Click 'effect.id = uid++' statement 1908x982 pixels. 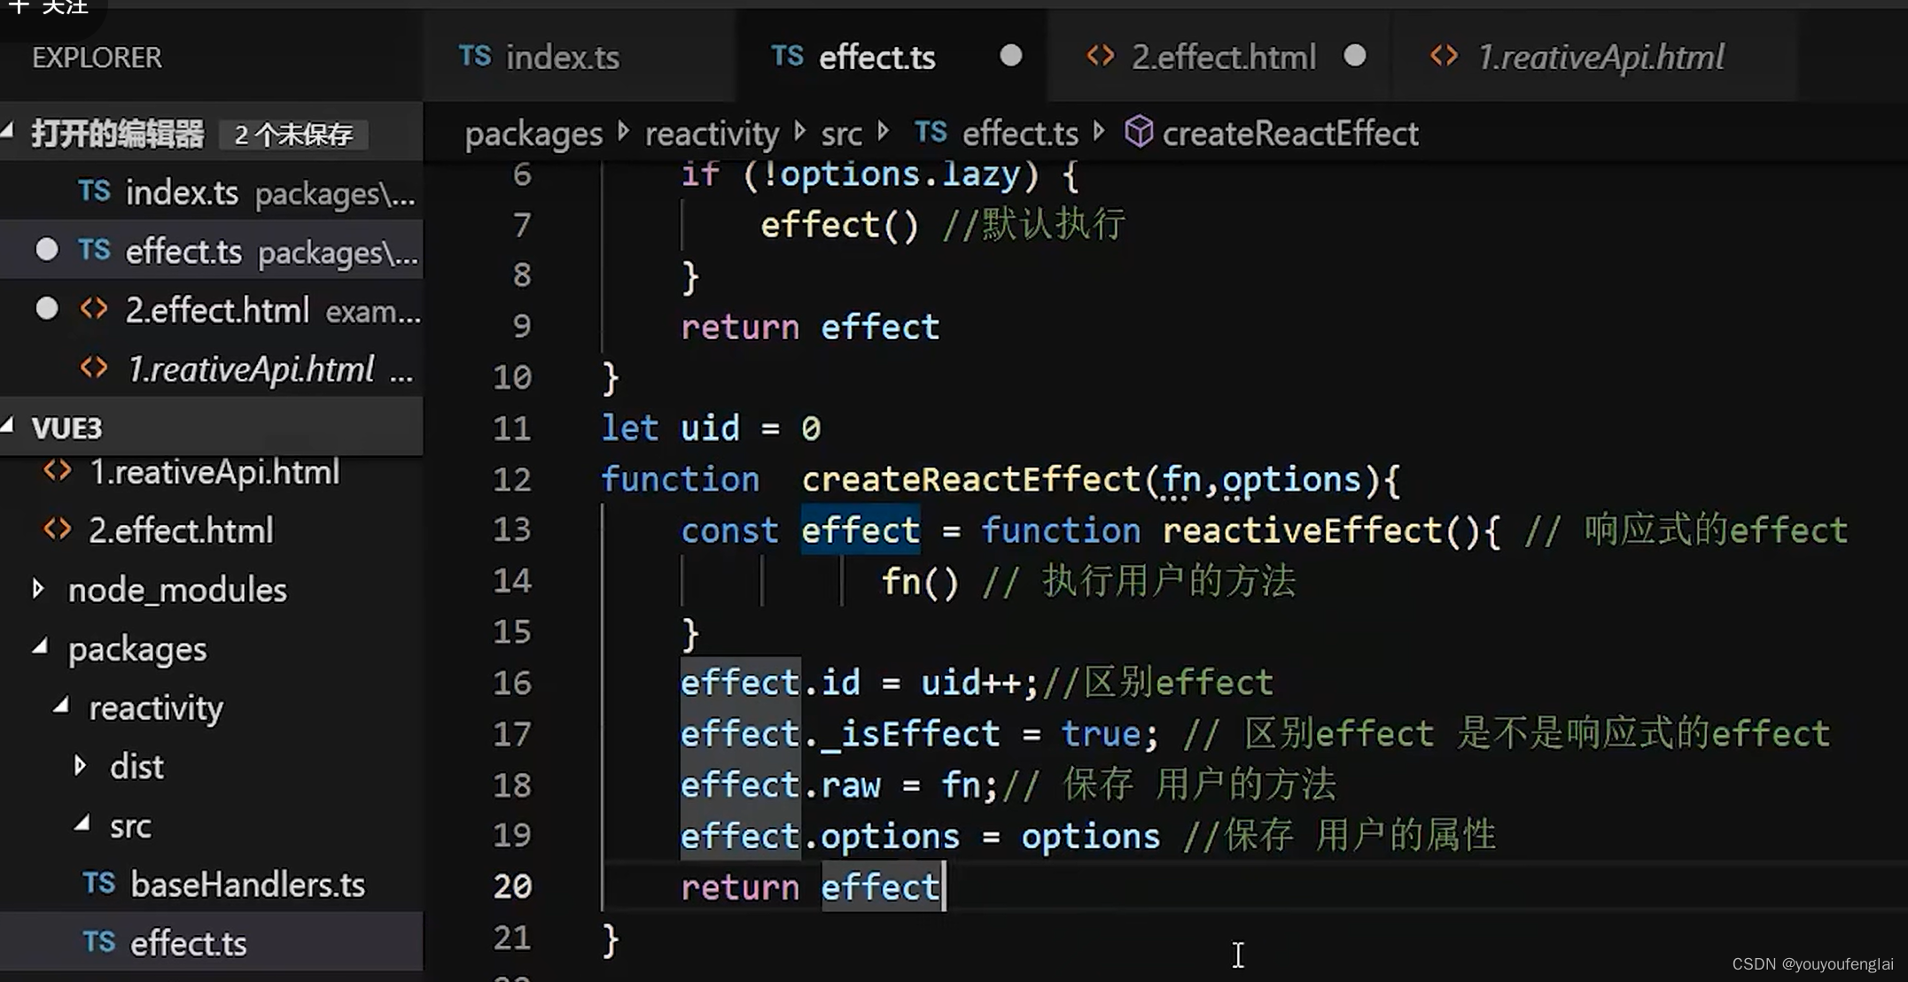(859, 683)
